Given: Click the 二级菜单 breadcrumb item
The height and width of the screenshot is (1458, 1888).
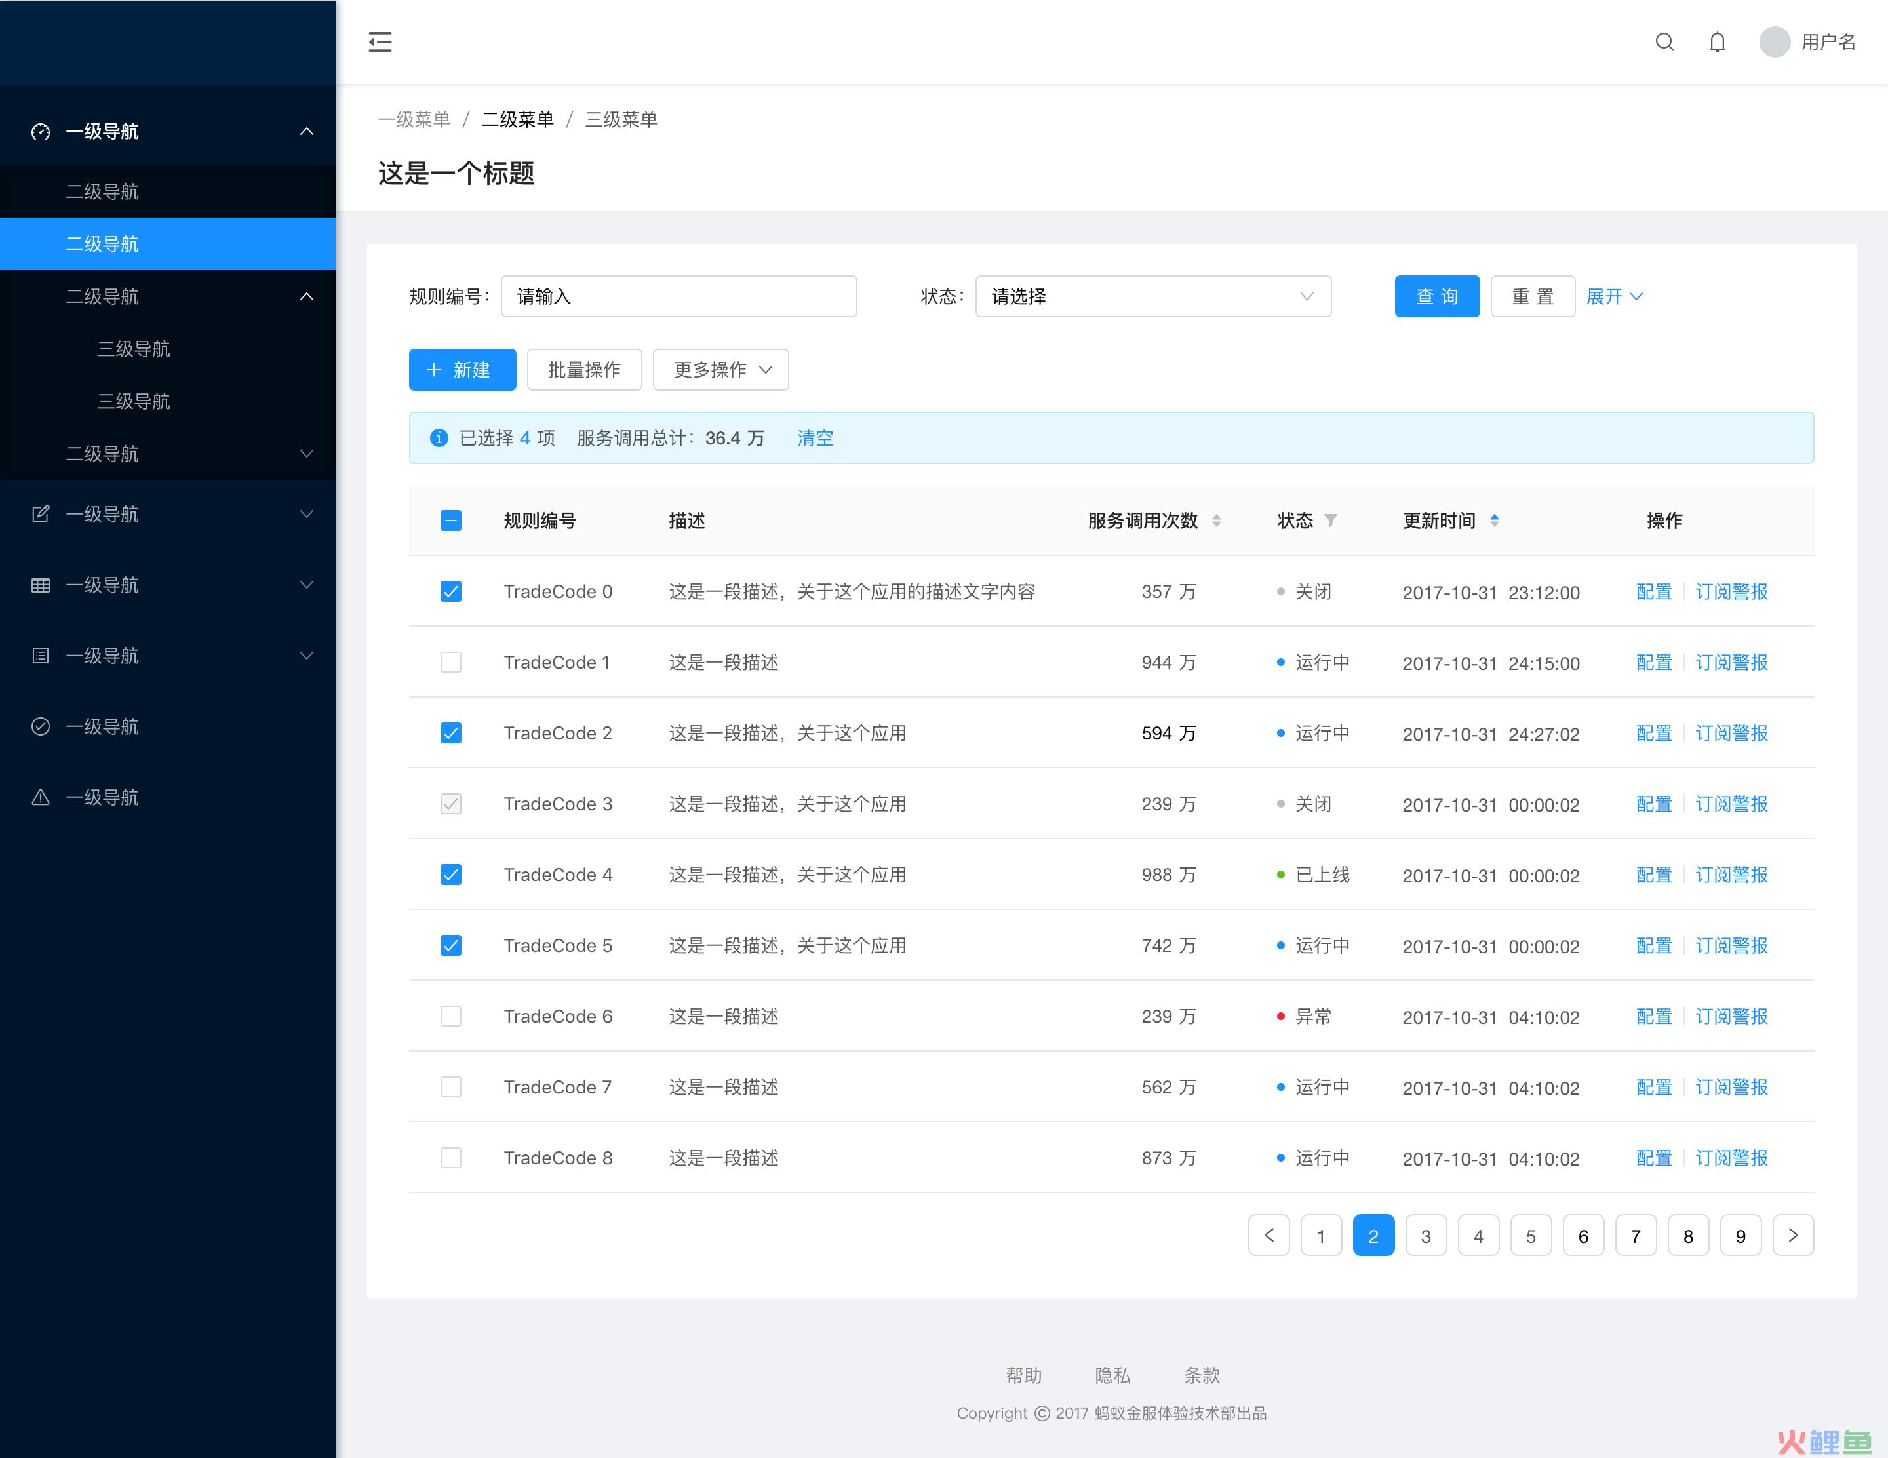Looking at the screenshot, I should 517,119.
